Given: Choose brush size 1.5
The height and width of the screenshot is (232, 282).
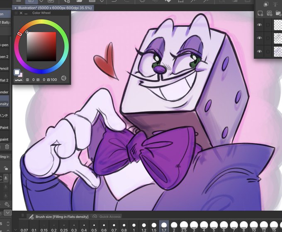Looking at the screenshot, I should click(154, 227).
